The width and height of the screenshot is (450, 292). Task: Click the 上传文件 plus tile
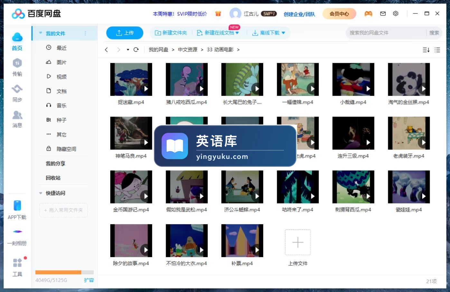click(x=298, y=242)
